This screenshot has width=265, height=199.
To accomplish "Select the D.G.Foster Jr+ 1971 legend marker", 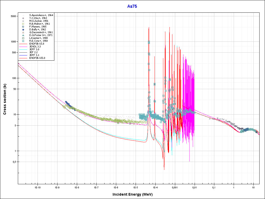I will click(x=23, y=35).
